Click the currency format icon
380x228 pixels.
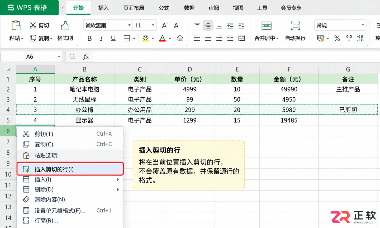320,38
